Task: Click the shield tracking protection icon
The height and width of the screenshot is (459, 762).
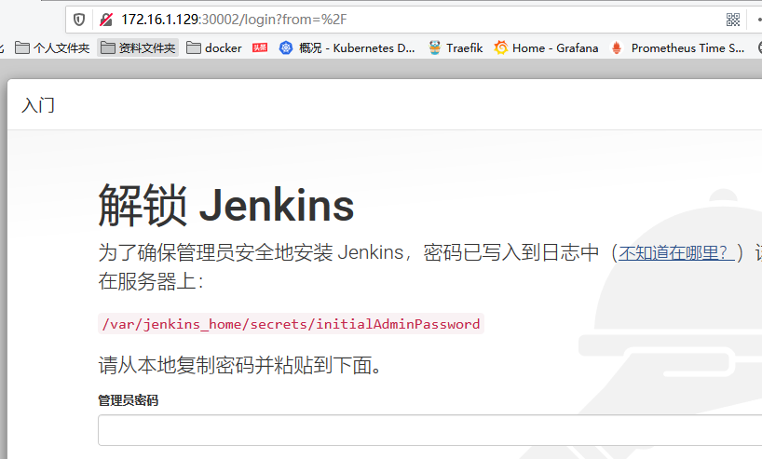Action: (x=79, y=20)
